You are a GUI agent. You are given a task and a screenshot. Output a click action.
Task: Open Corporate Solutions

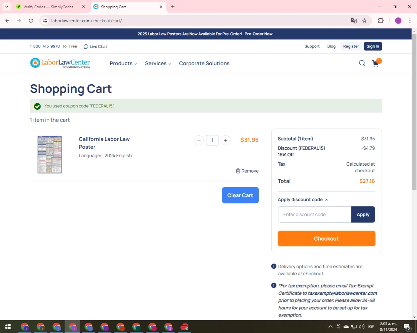[x=204, y=63]
